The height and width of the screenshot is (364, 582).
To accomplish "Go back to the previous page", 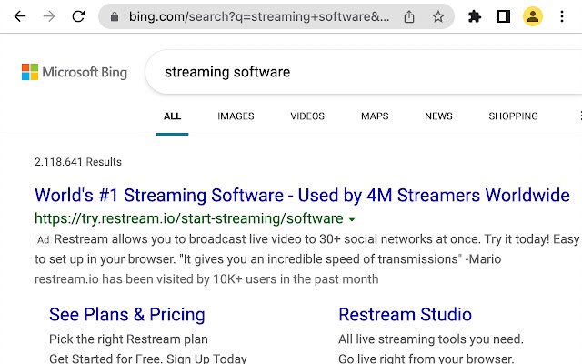I will 20,16.
